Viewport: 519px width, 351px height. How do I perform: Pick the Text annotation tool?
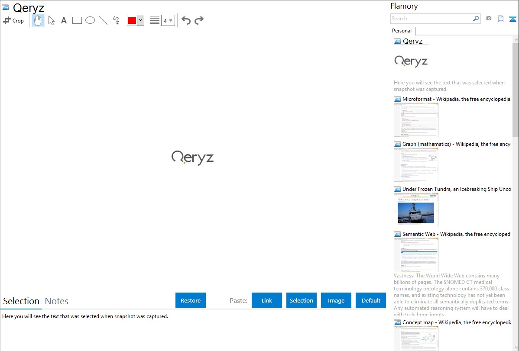(64, 20)
